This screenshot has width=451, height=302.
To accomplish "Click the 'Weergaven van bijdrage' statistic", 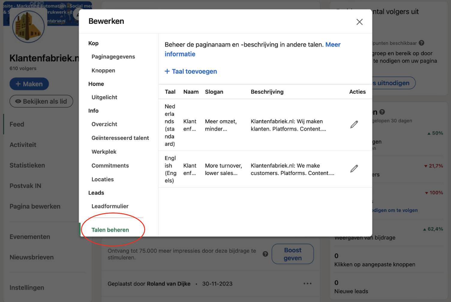I will 365,238.
